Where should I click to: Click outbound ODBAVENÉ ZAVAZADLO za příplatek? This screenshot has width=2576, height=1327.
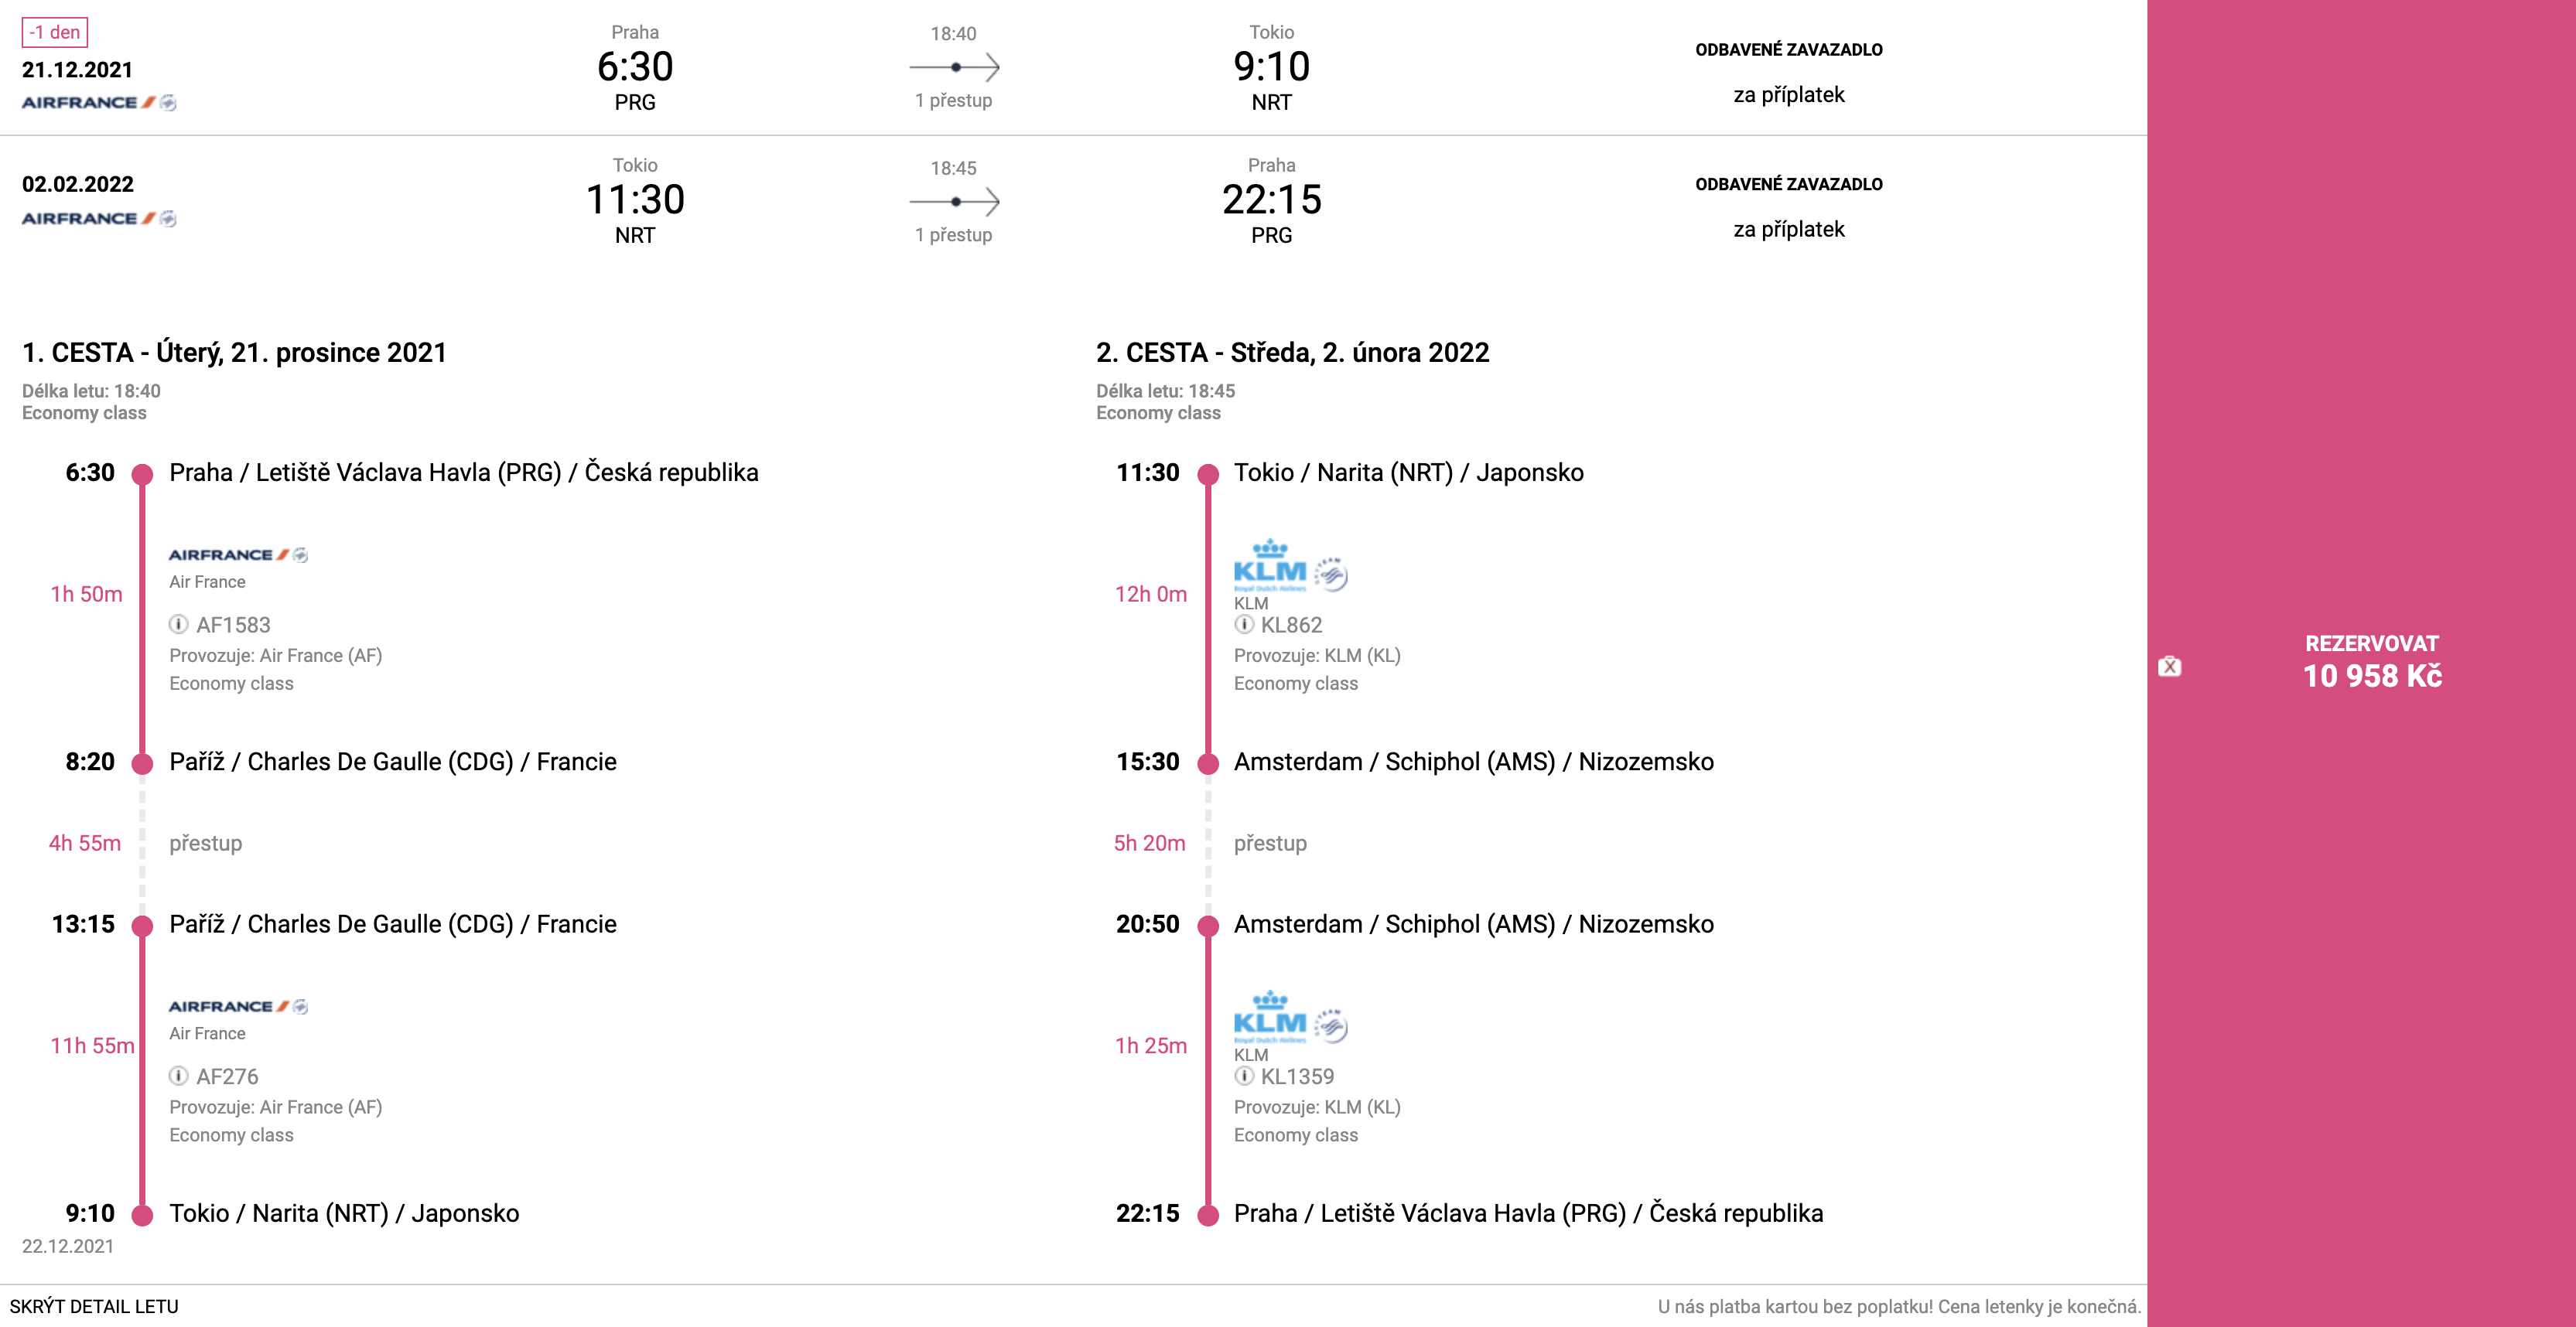click(x=1788, y=72)
